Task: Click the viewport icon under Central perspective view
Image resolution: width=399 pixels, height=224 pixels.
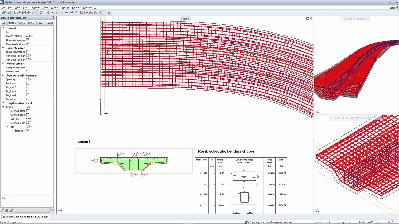Action: coord(317,111)
